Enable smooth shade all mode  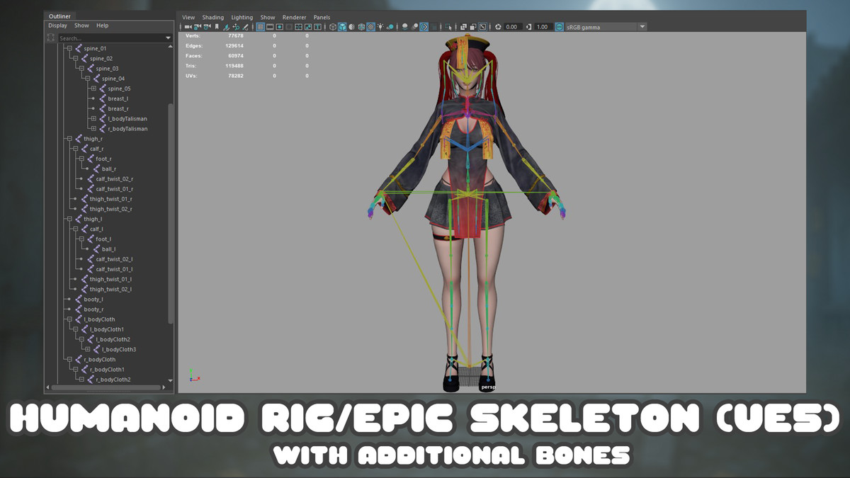pyautogui.click(x=342, y=27)
